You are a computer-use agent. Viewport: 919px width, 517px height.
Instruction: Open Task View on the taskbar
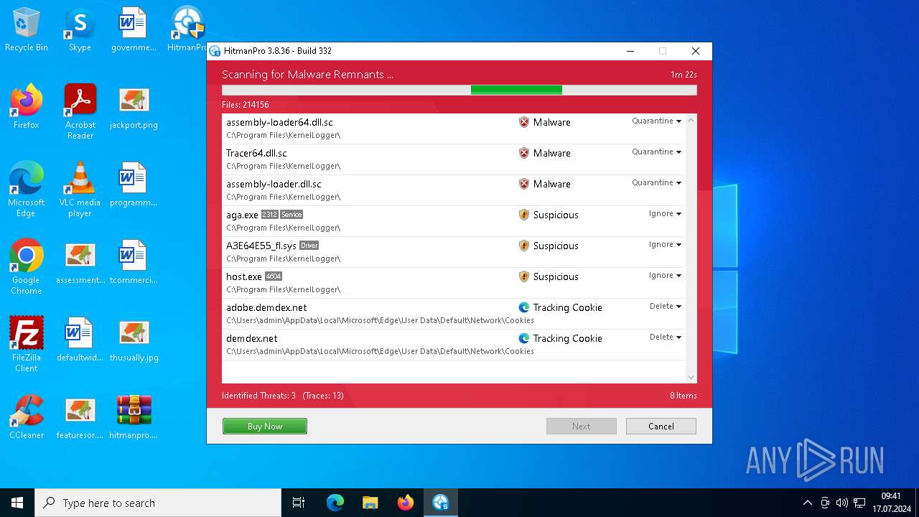click(299, 503)
